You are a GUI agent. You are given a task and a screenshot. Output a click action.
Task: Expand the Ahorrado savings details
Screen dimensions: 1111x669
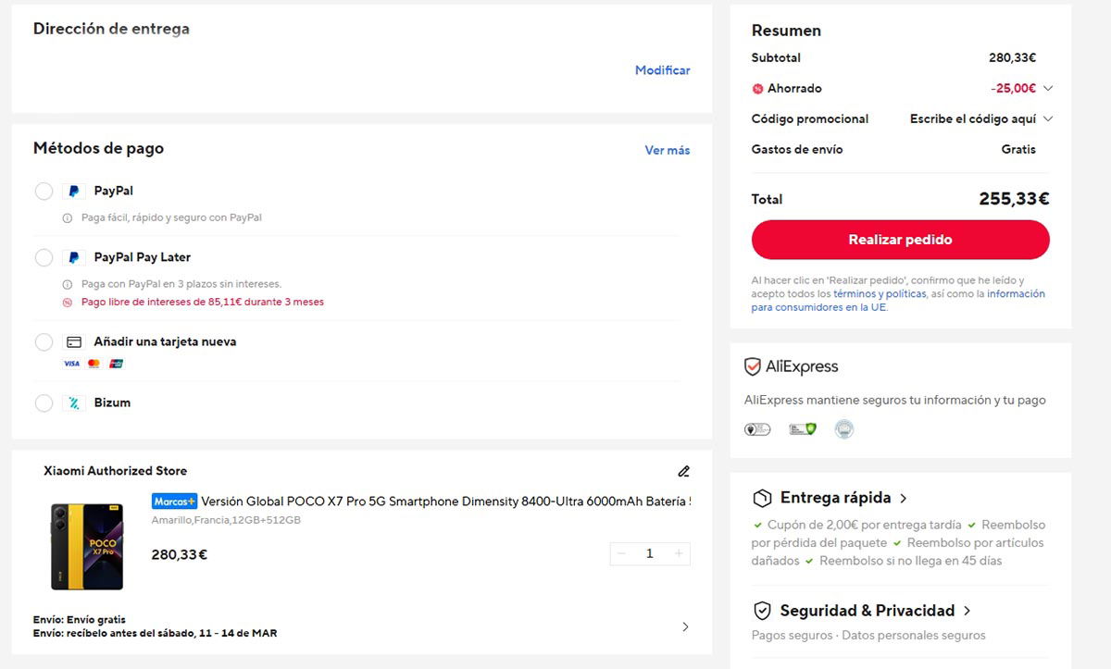click(x=1048, y=88)
